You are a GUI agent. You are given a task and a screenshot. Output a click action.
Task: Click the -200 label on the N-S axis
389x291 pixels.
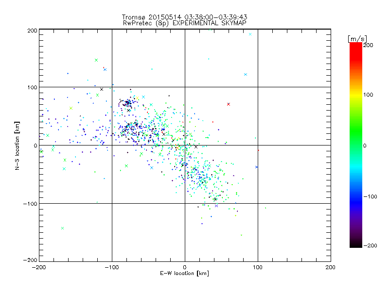point(30,260)
